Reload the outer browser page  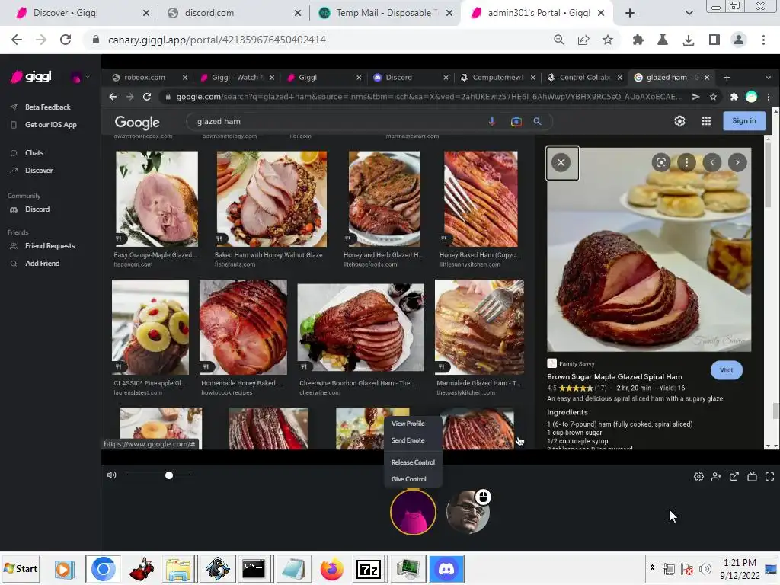tap(66, 40)
